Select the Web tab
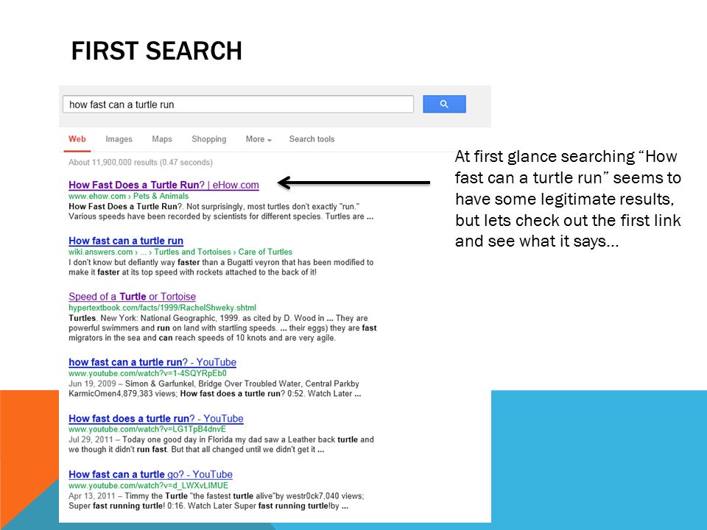 pos(77,139)
